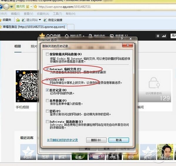Enable 保留收藏夹网站数据 checkbox
The width and height of the screenshot is (176, 166).
[47, 54]
